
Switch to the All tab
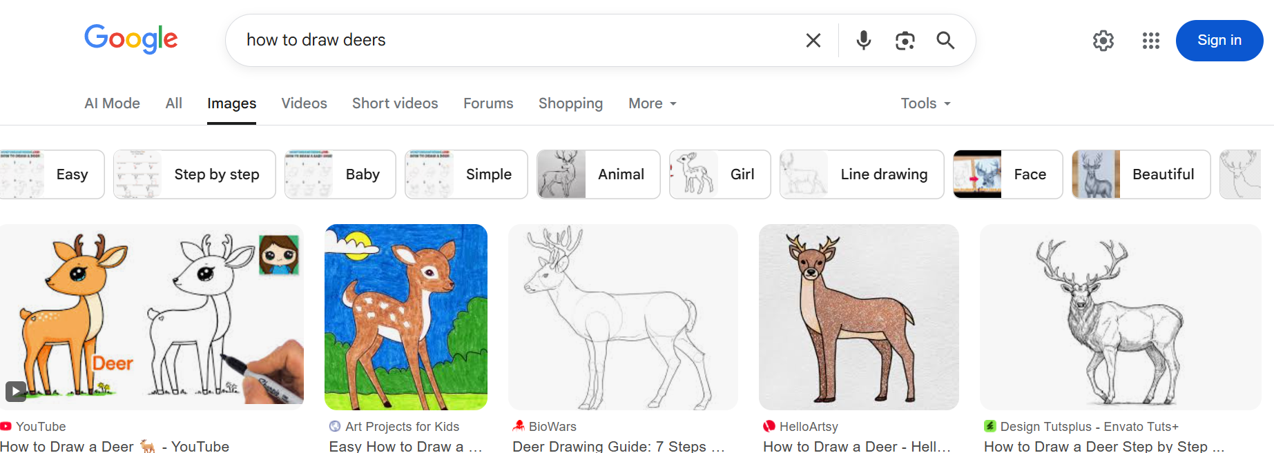pos(174,103)
